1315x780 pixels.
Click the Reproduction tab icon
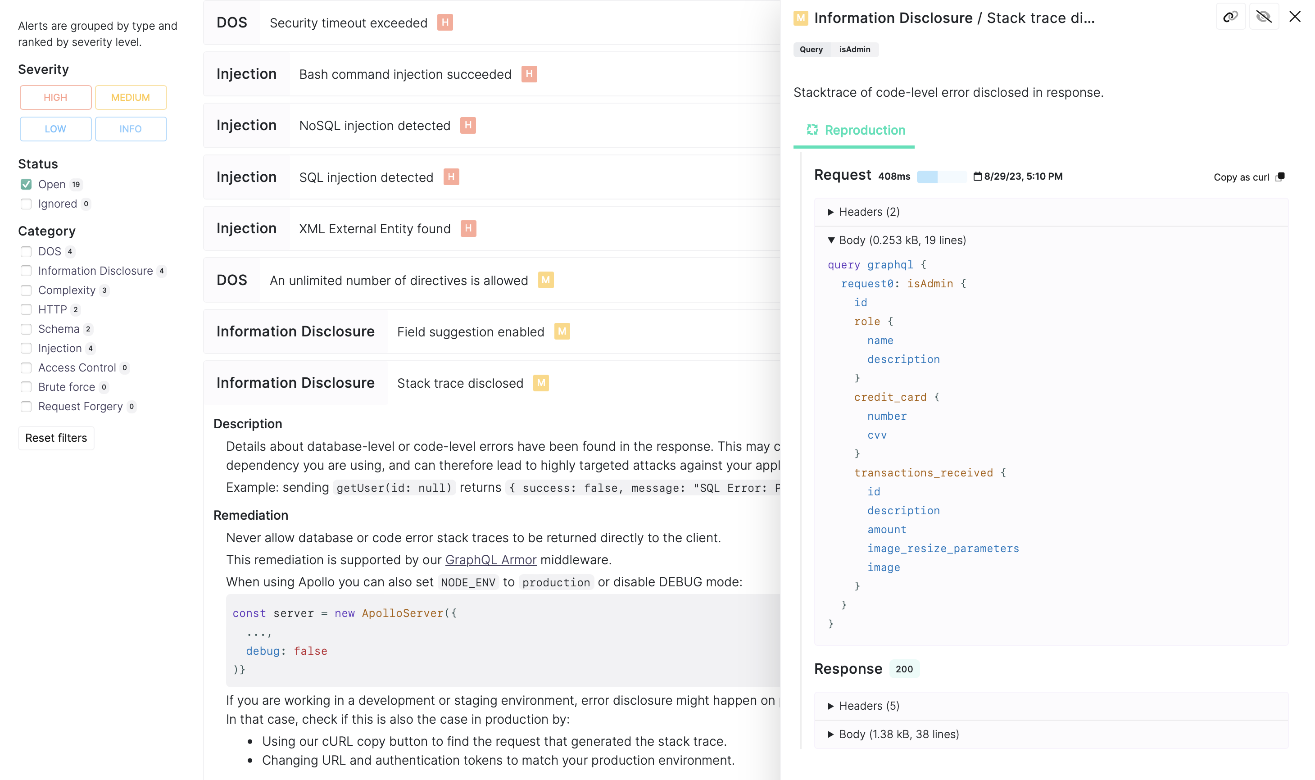tap(812, 130)
